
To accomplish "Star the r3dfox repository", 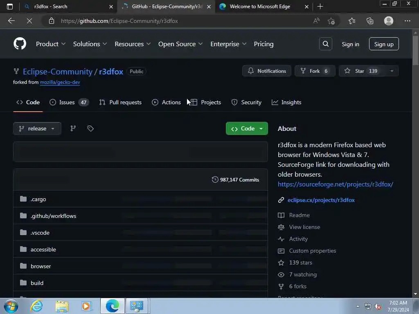I will 362,71.
